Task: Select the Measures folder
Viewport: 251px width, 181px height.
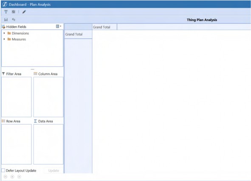Action: 17,39
